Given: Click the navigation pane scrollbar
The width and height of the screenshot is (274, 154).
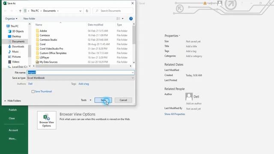Looking at the screenshot, I should [30, 50].
